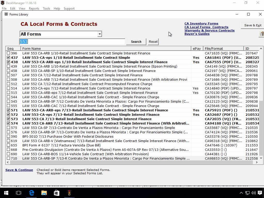Uncheck the Seq 571 retail installment form
This screenshot has height=198, width=264.
(x=8, y=110)
